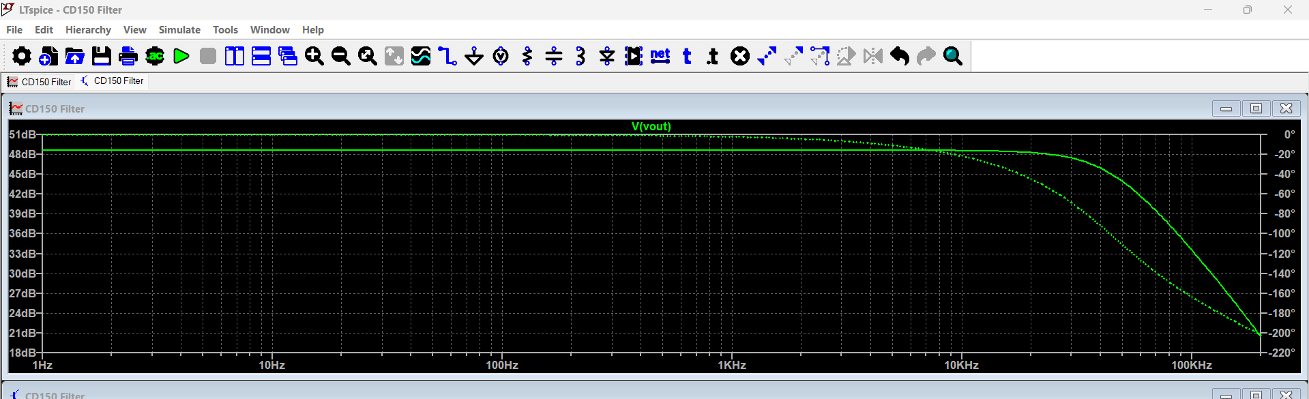Add a net label
Screen dimensions: 1309x399
660,56
